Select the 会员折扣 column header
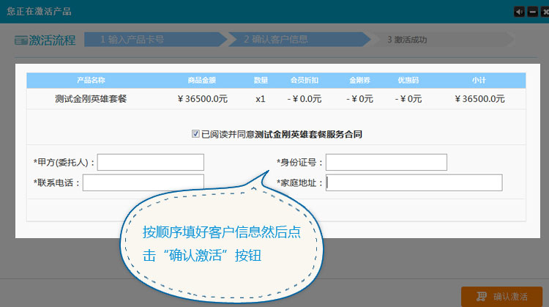Screen dimensions: 549x307 (x=304, y=79)
